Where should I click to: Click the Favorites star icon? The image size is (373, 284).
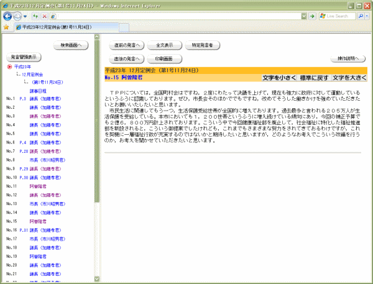6,27
